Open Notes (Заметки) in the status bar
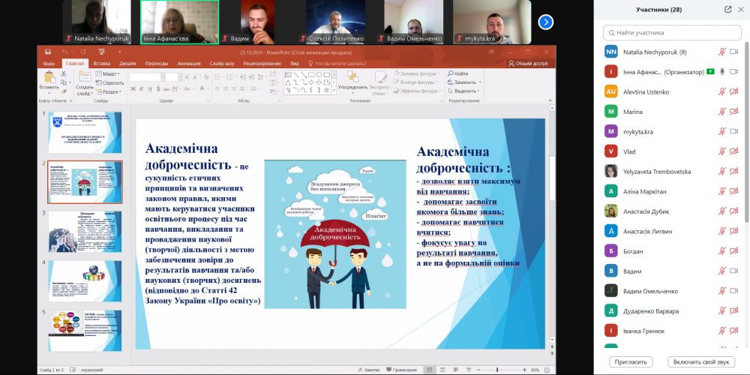 click(370, 369)
